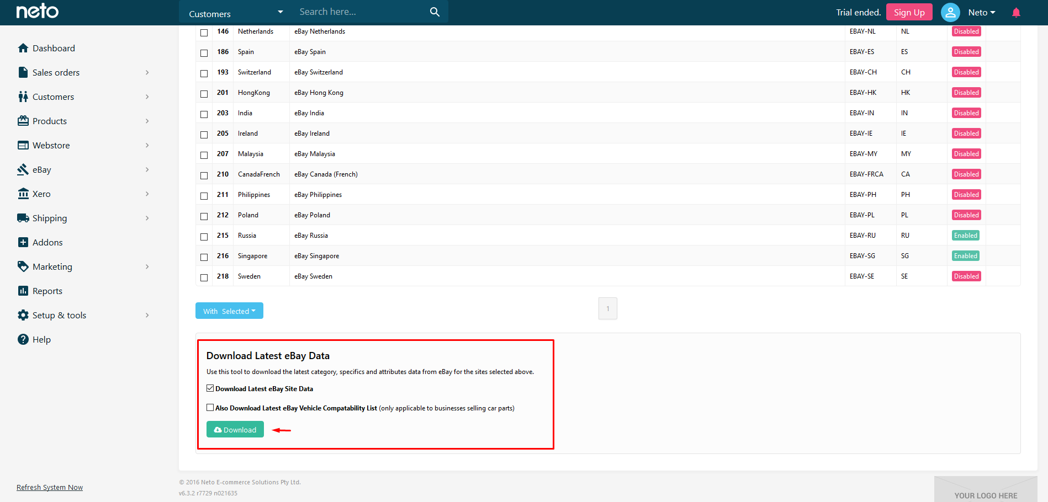Open notifications bell
This screenshot has height=502, width=1048.
(x=1016, y=12)
